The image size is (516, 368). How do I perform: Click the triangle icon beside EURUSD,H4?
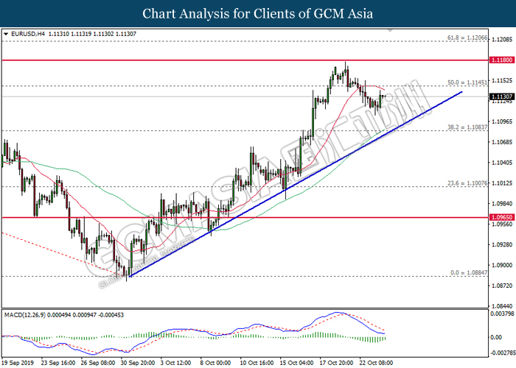point(7,33)
